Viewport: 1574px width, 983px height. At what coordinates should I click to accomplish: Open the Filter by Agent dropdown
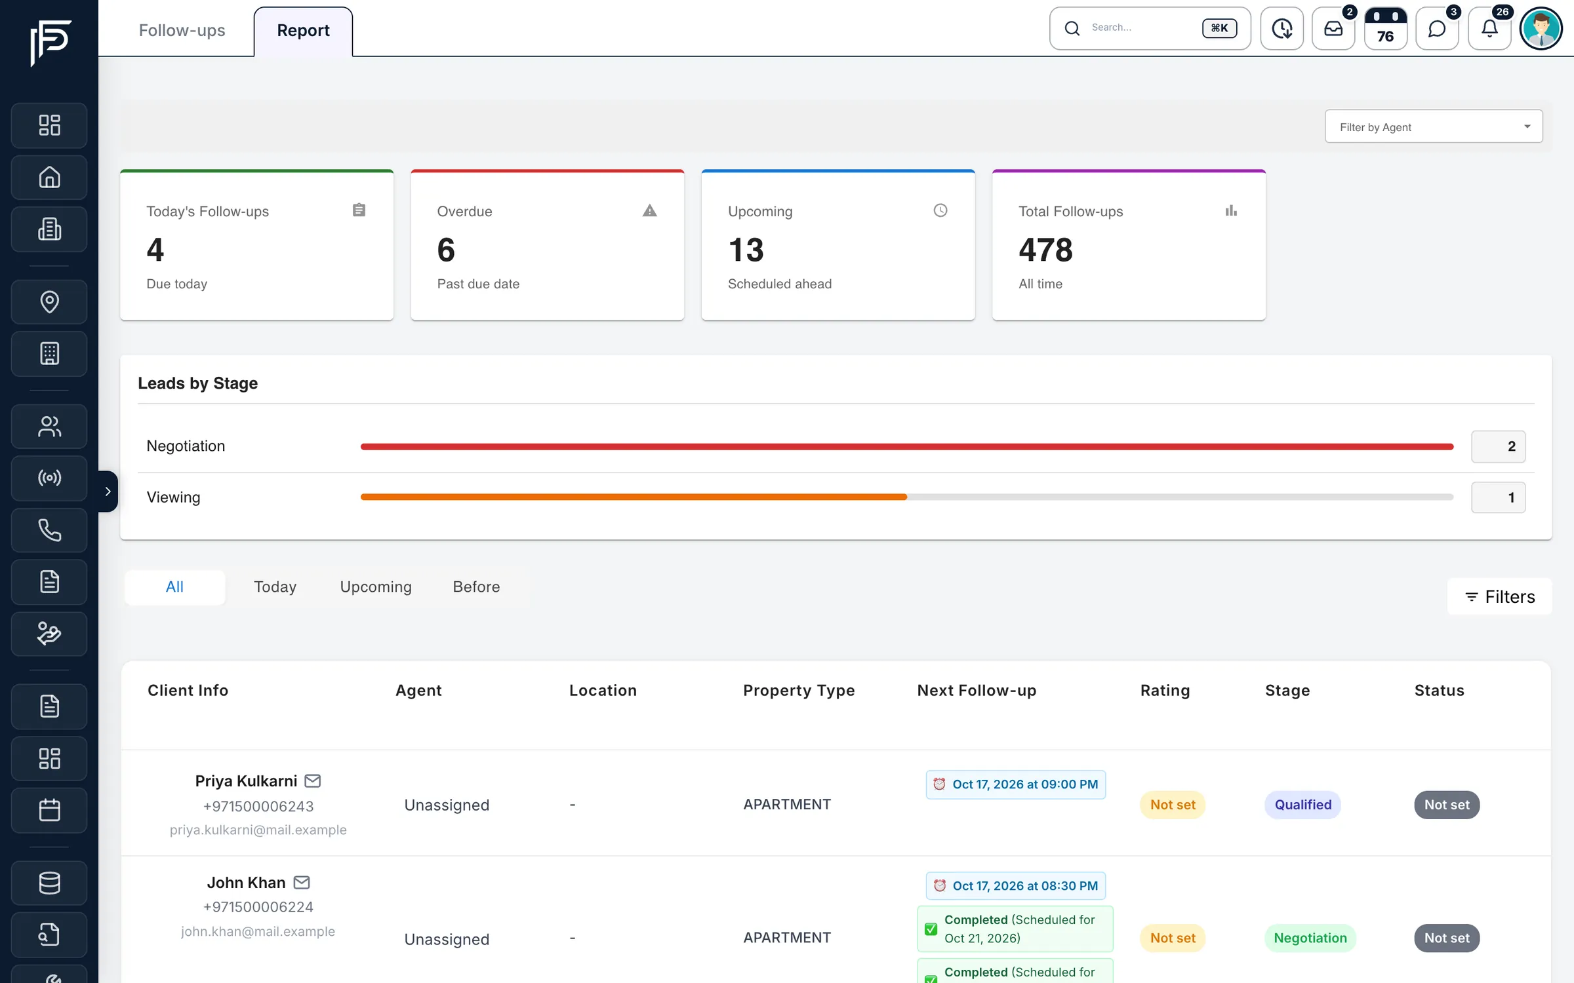pyautogui.click(x=1434, y=126)
